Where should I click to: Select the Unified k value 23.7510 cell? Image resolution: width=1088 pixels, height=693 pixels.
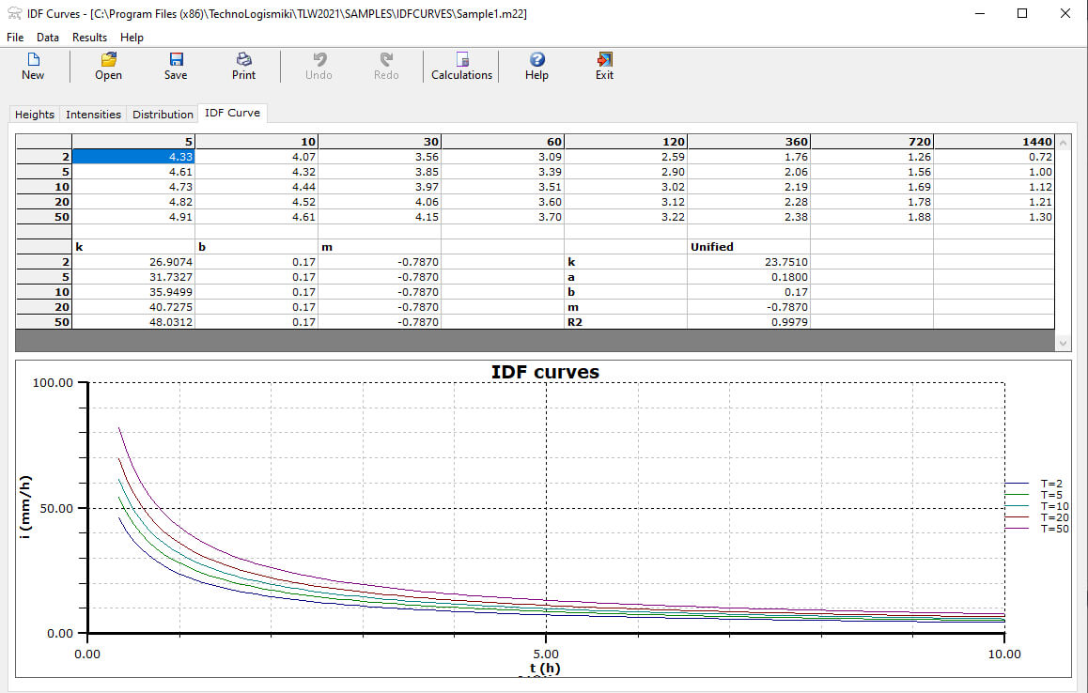(x=748, y=262)
